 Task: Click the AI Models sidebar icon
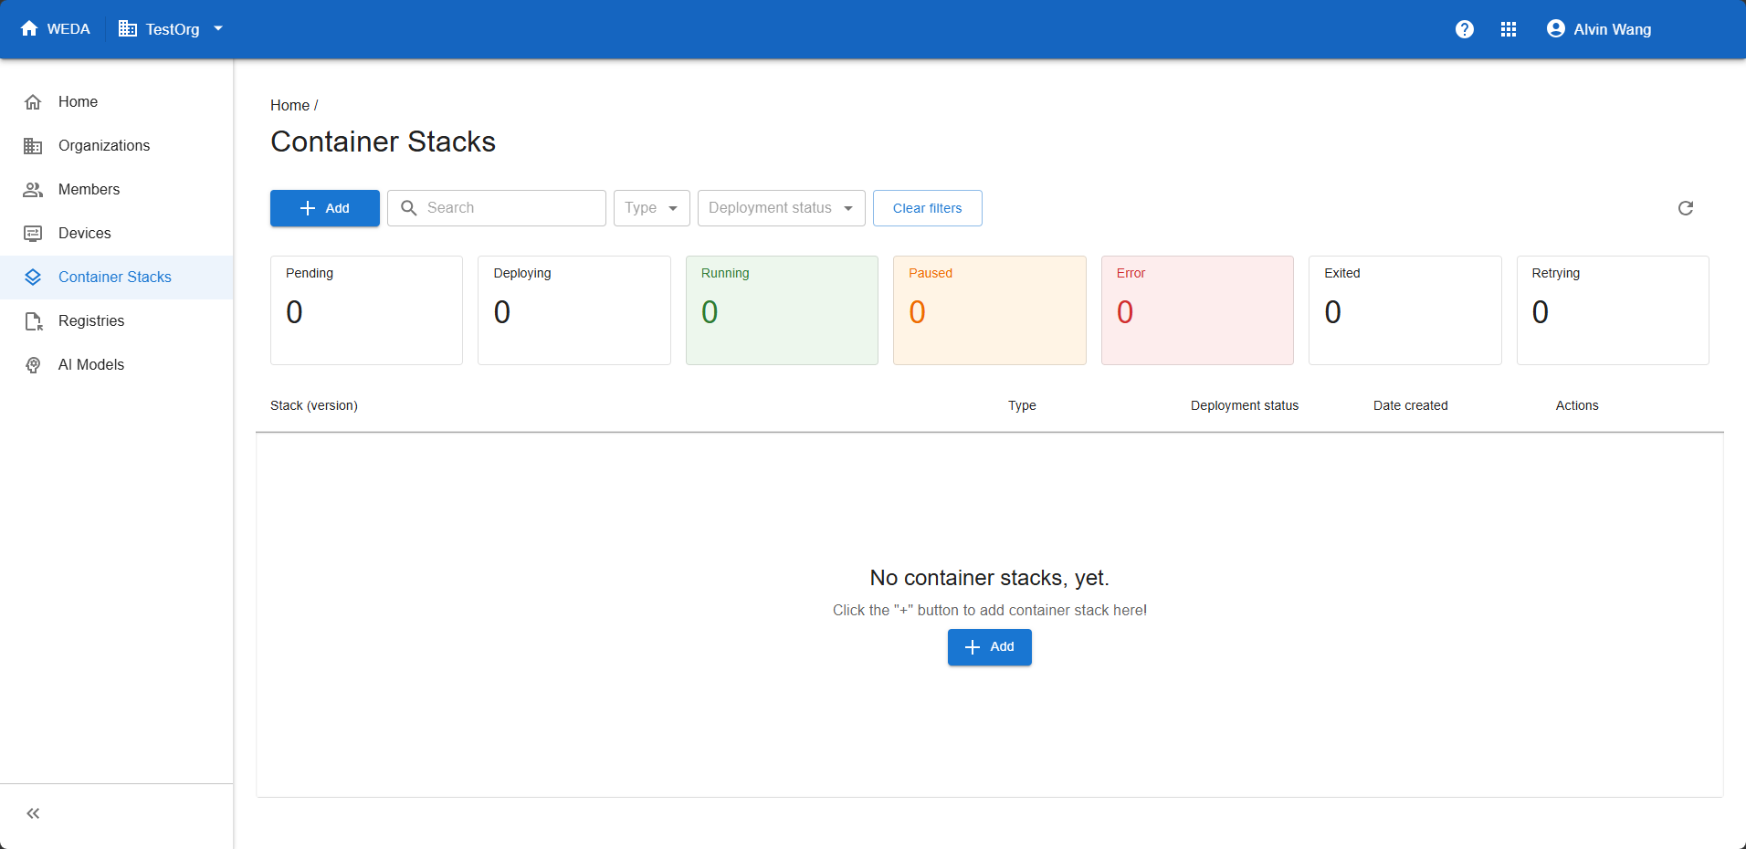click(33, 364)
